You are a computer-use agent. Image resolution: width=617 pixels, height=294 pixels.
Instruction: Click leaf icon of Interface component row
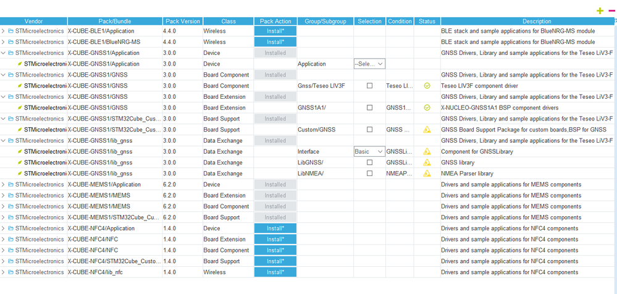(20, 151)
